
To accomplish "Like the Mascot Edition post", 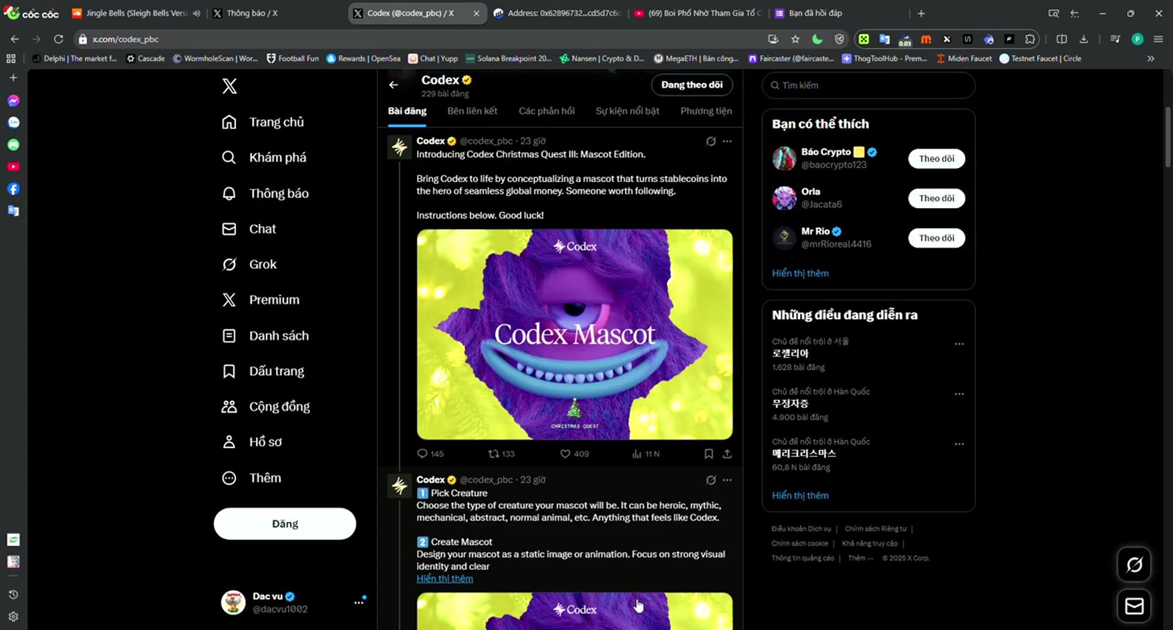I will [574, 454].
